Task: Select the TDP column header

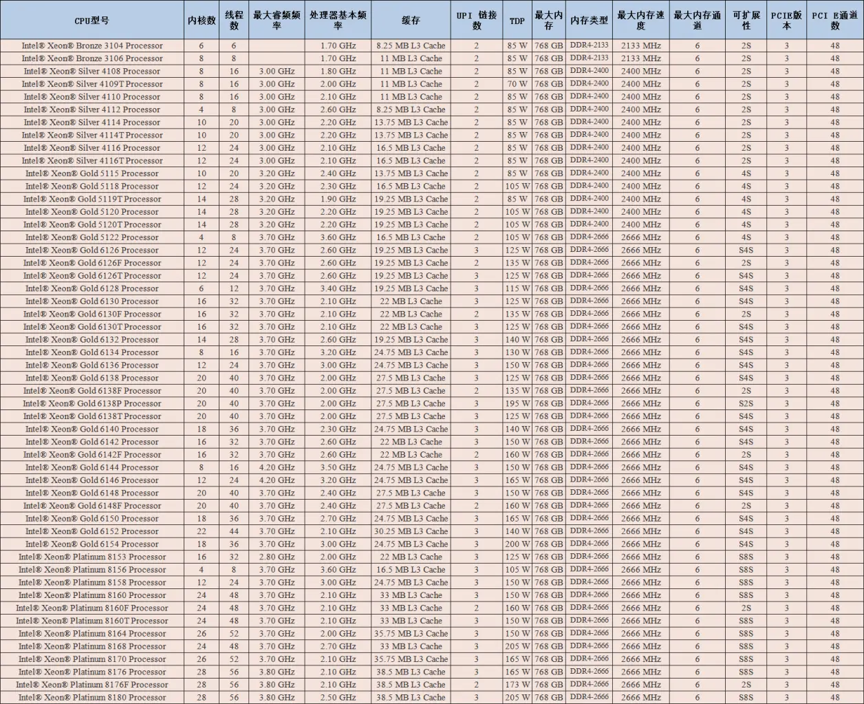Action: 517,20
